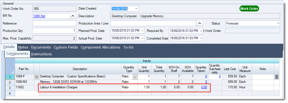Select the Components sub-tab
Screen dimensions: 288x103
[x=17, y=54]
